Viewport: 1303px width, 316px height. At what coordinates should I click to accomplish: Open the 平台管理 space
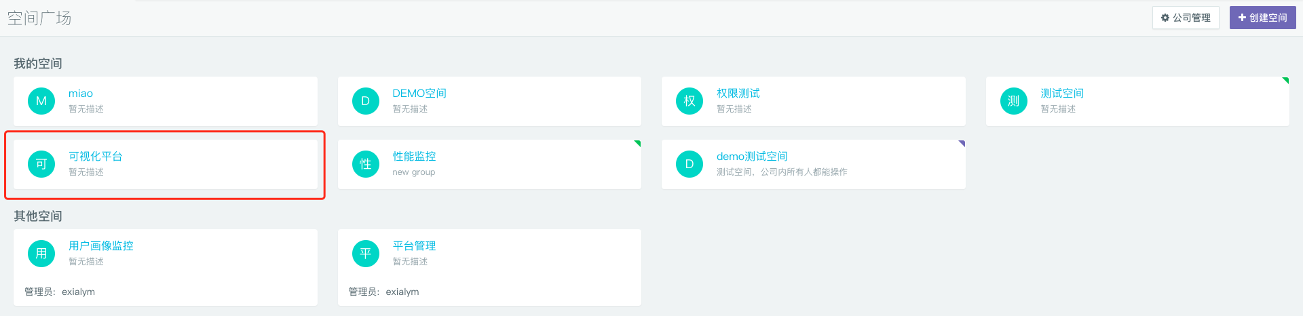pyautogui.click(x=414, y=246)
